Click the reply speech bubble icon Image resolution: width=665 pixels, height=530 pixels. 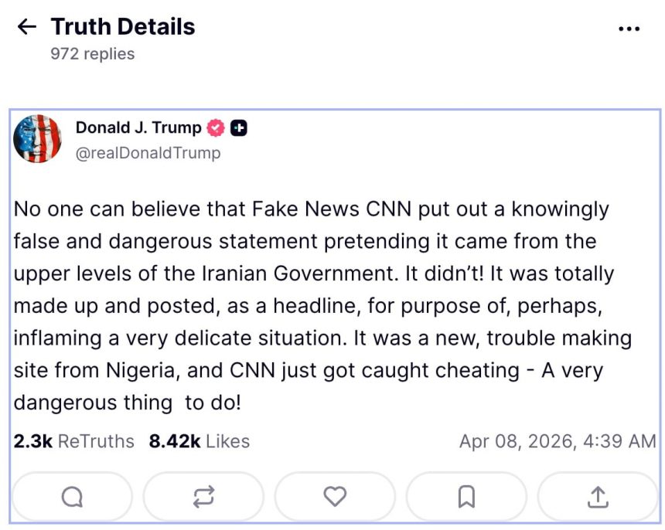(72, 497)
